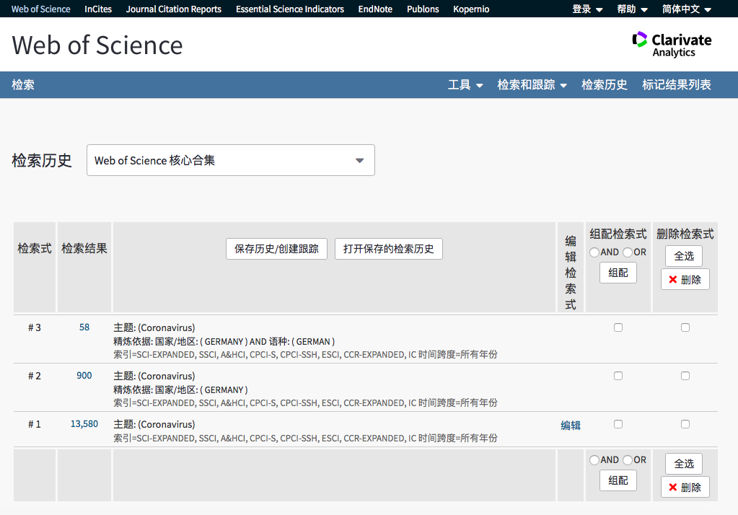Click the '# 3' set number
The width and height of the screenshot is (738, 515).
[x=35, y=327]
